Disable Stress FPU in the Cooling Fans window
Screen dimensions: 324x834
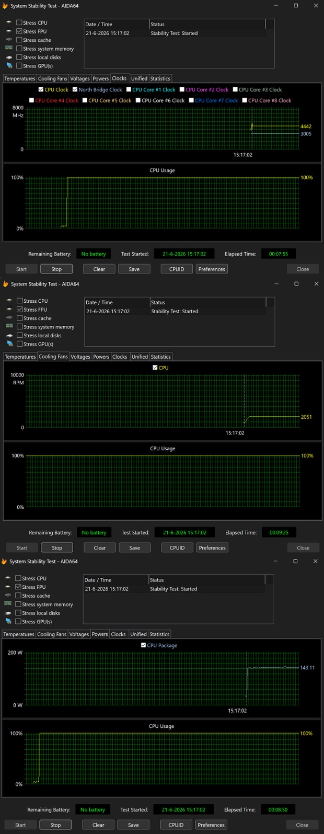[19, 310]
